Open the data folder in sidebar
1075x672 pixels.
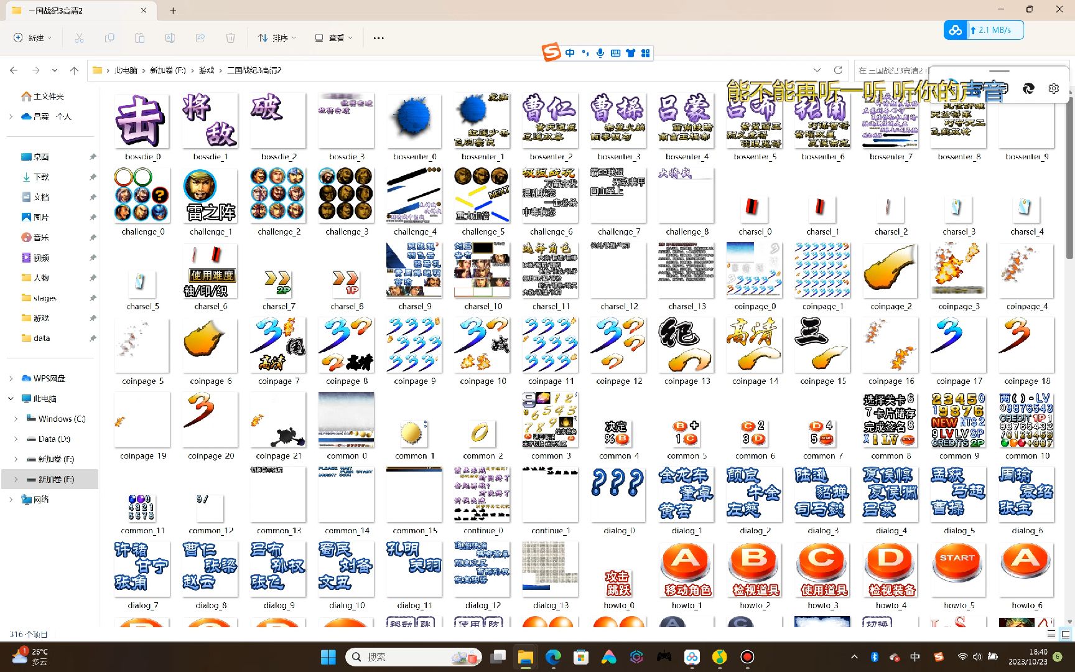click(42, 338)
